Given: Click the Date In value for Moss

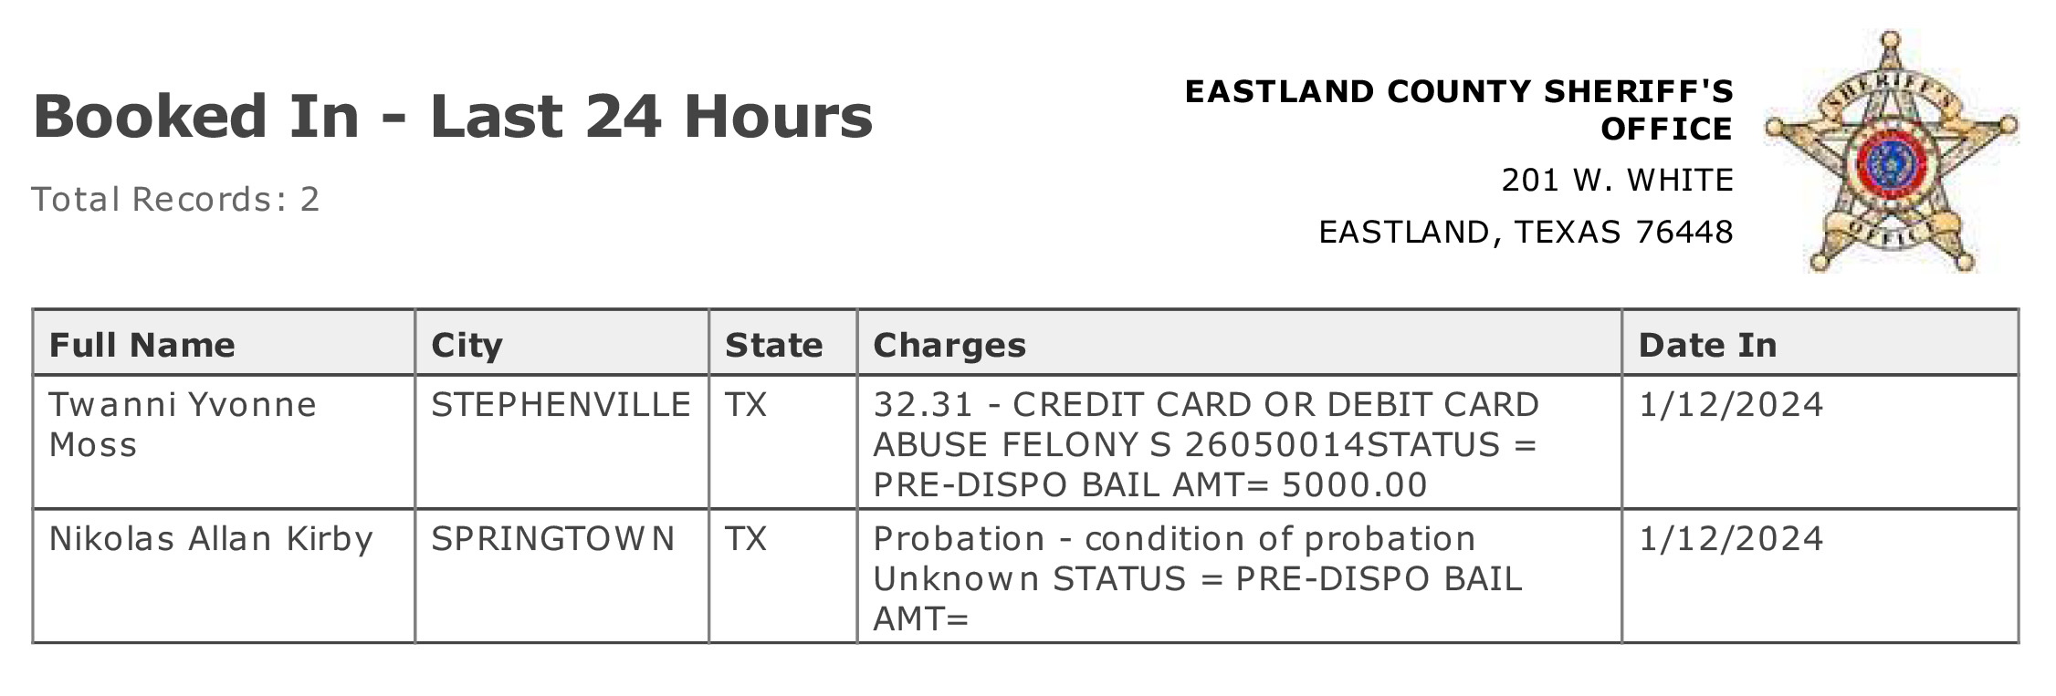Looking at the screenshot, I should point(1731,404).
